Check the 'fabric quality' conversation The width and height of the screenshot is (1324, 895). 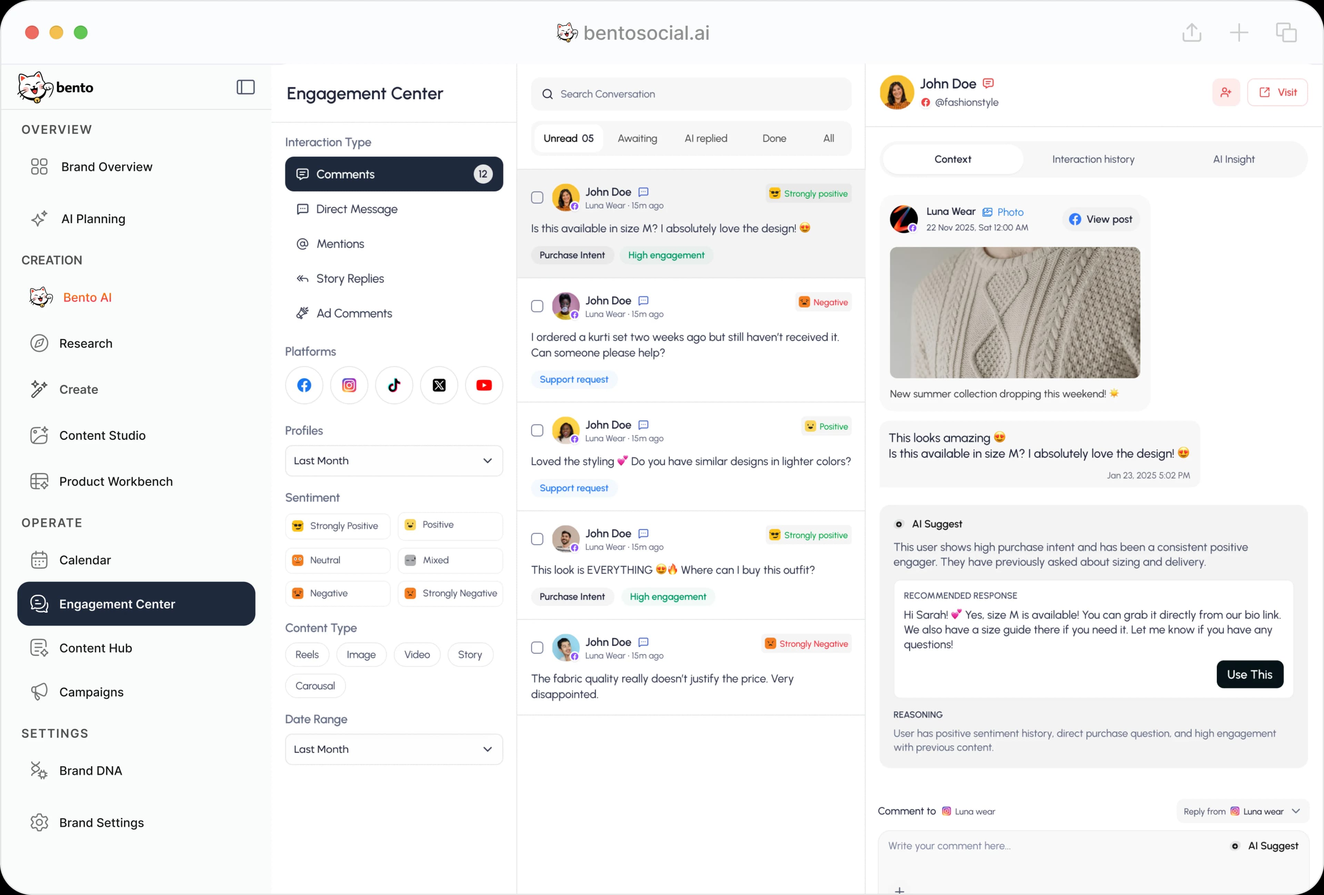[x=537, y=648]
